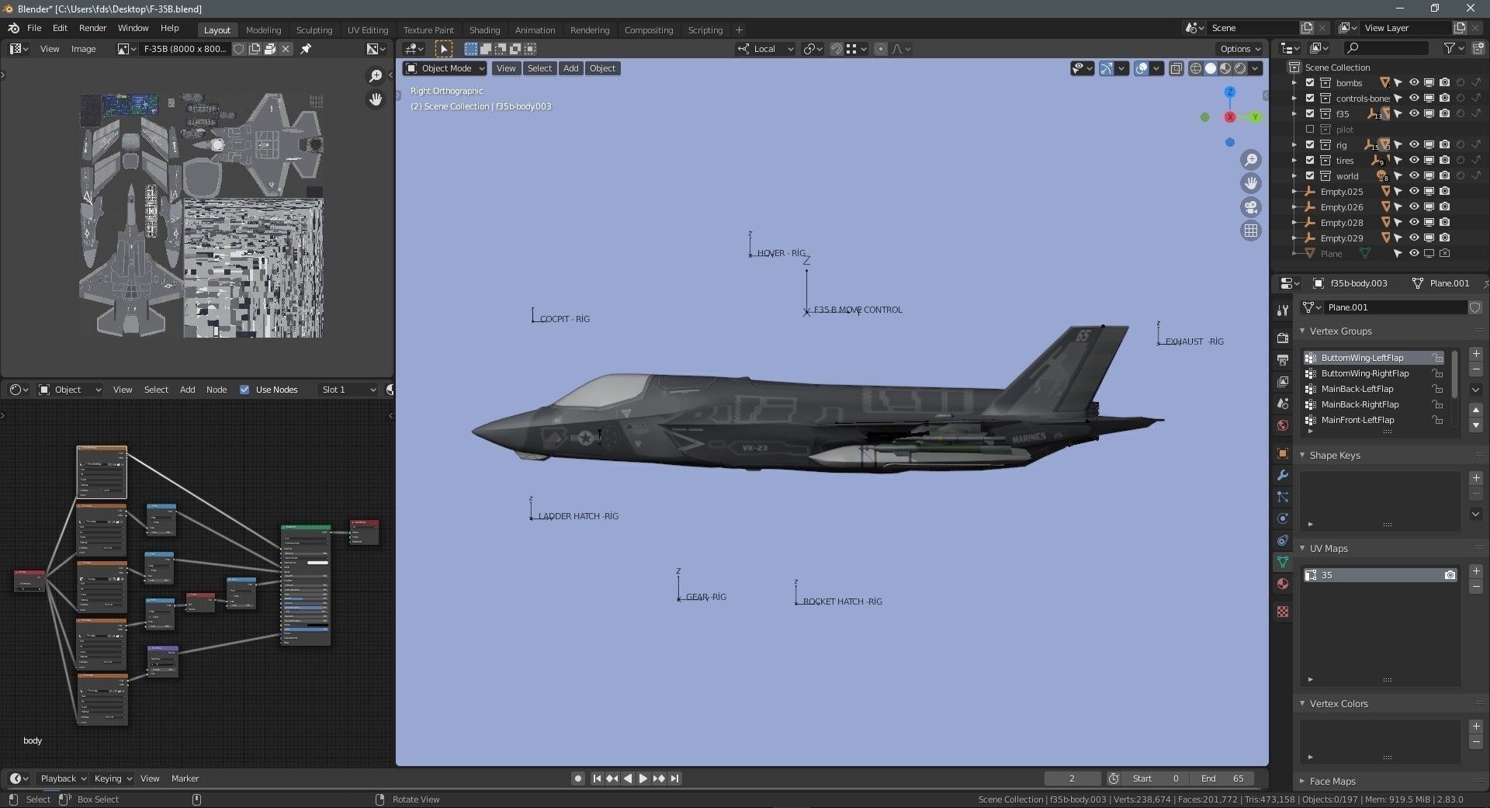The width and height of the screenshot is (1490, 808).
Task: Toggle the Use Nodes checkbox
Action: tap(244, 390)
